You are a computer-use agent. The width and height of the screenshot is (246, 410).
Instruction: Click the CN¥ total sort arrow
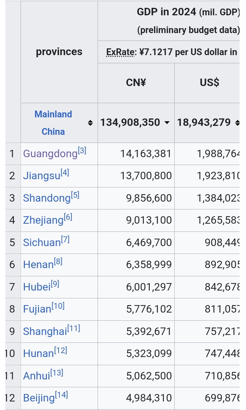(167, 123)
